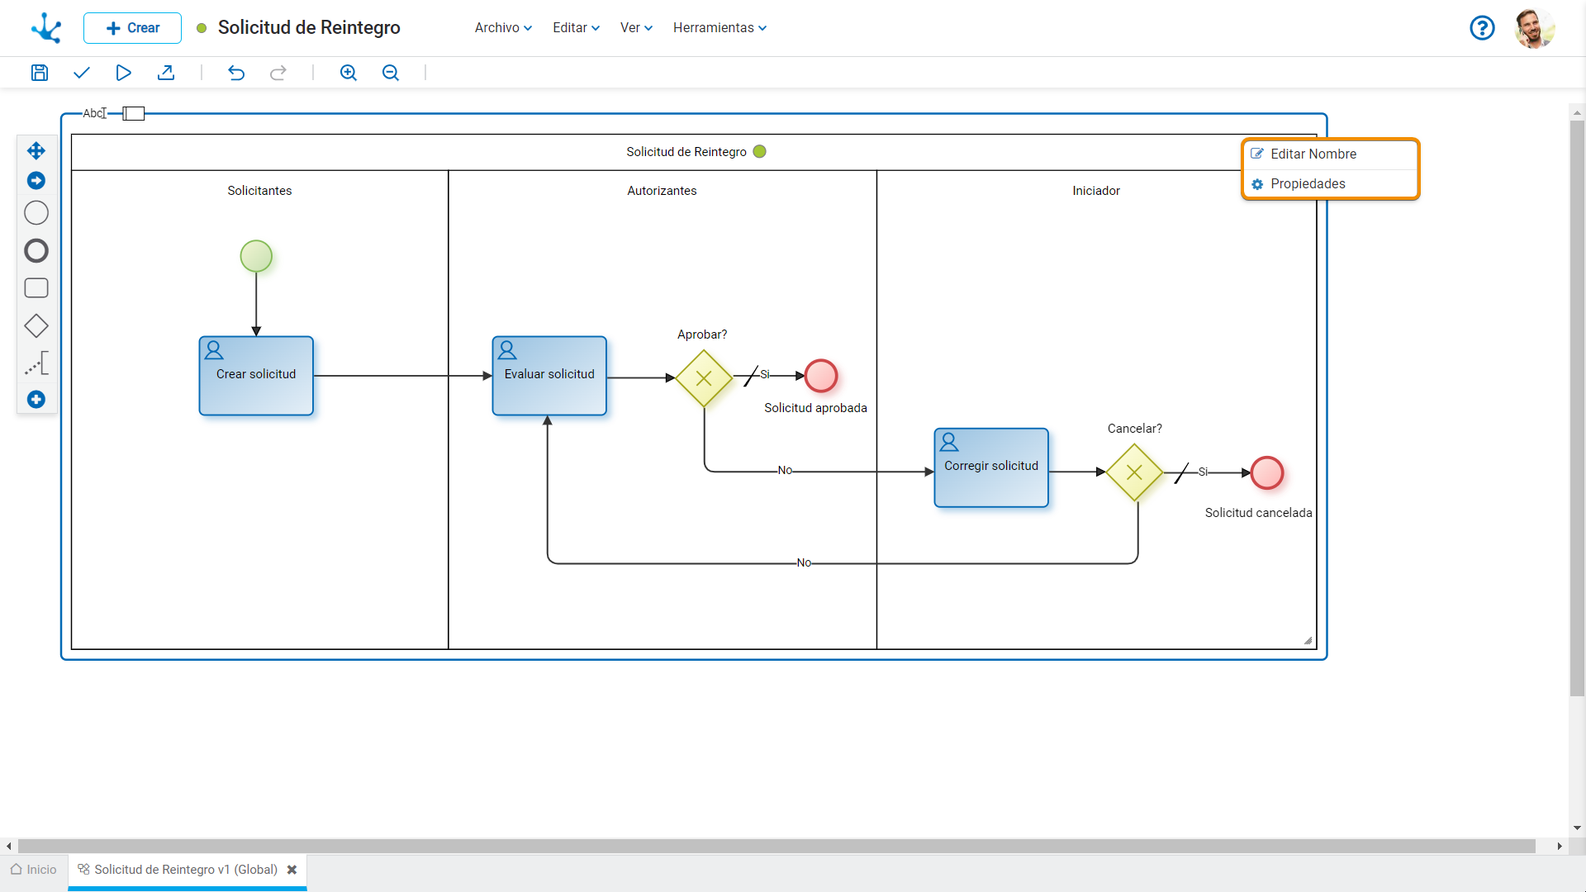1586x892 pixels.
Task: Choose Propiedades from context menu
Action: 1307,183
